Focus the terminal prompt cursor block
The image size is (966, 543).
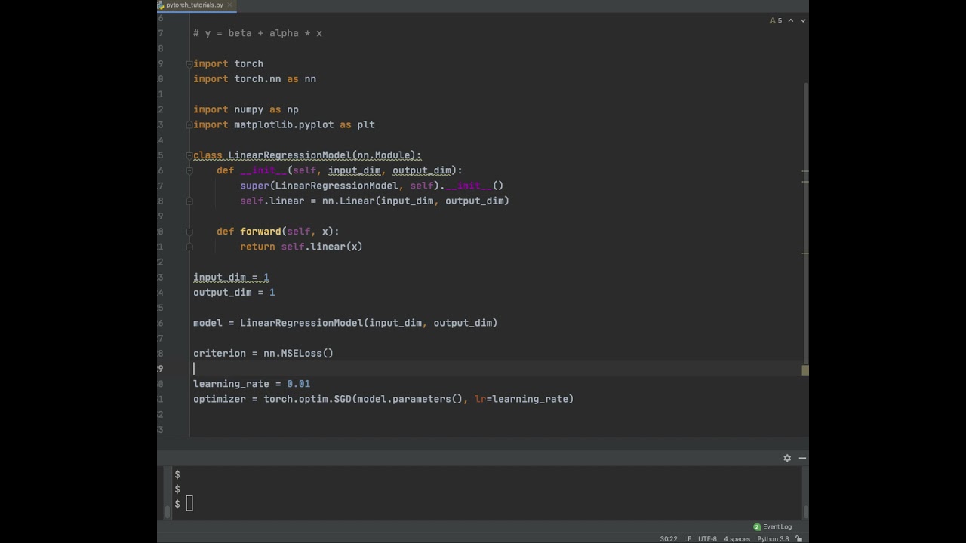click(189, 504)
